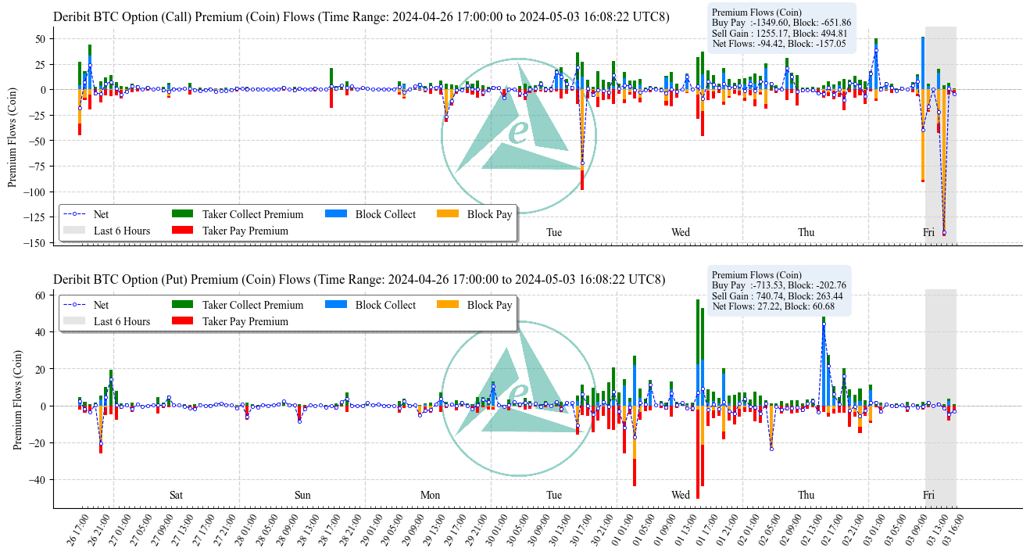Click the orange Block Pay swatch in Call legend
The height and width of the screenshot is (555, 1030).
tap(447, 214)
